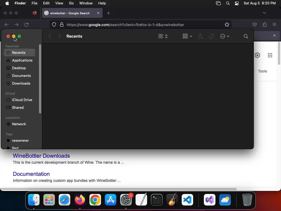Open the Apple menu
The width and height of the screenshot is (281, 211).
tap(7, 3)
